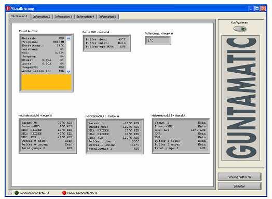Close the Visualisierung window
Viewport: 272px width, 199px height.
tap(263, 8)
